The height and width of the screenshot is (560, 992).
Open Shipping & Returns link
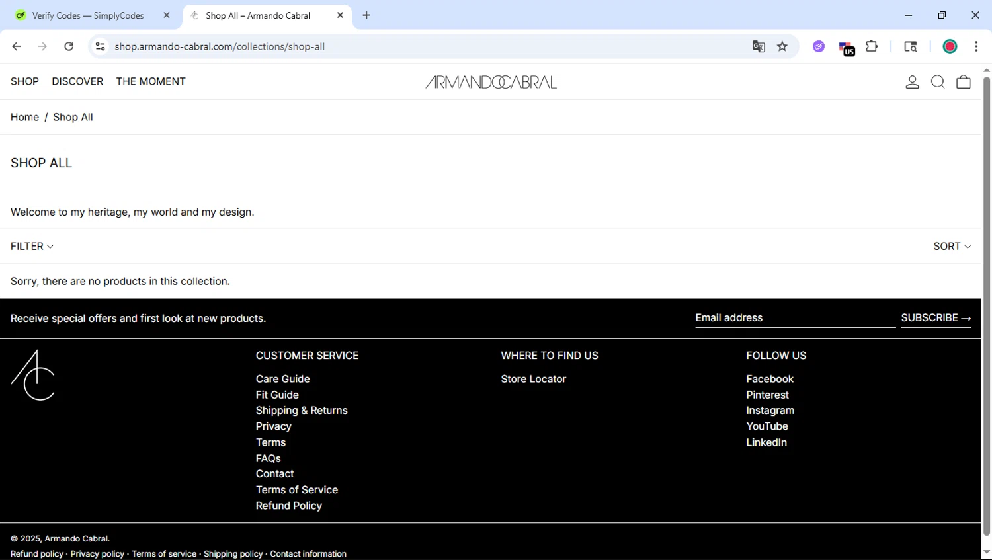(x=302, y=411)
